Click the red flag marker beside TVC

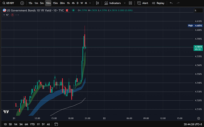click(x=67, y=10)
